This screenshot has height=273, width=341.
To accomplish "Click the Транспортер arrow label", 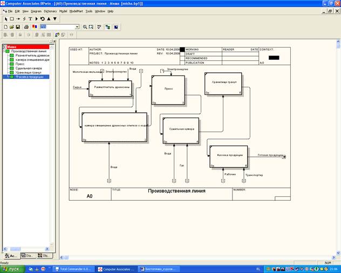I will pos(254,175).
